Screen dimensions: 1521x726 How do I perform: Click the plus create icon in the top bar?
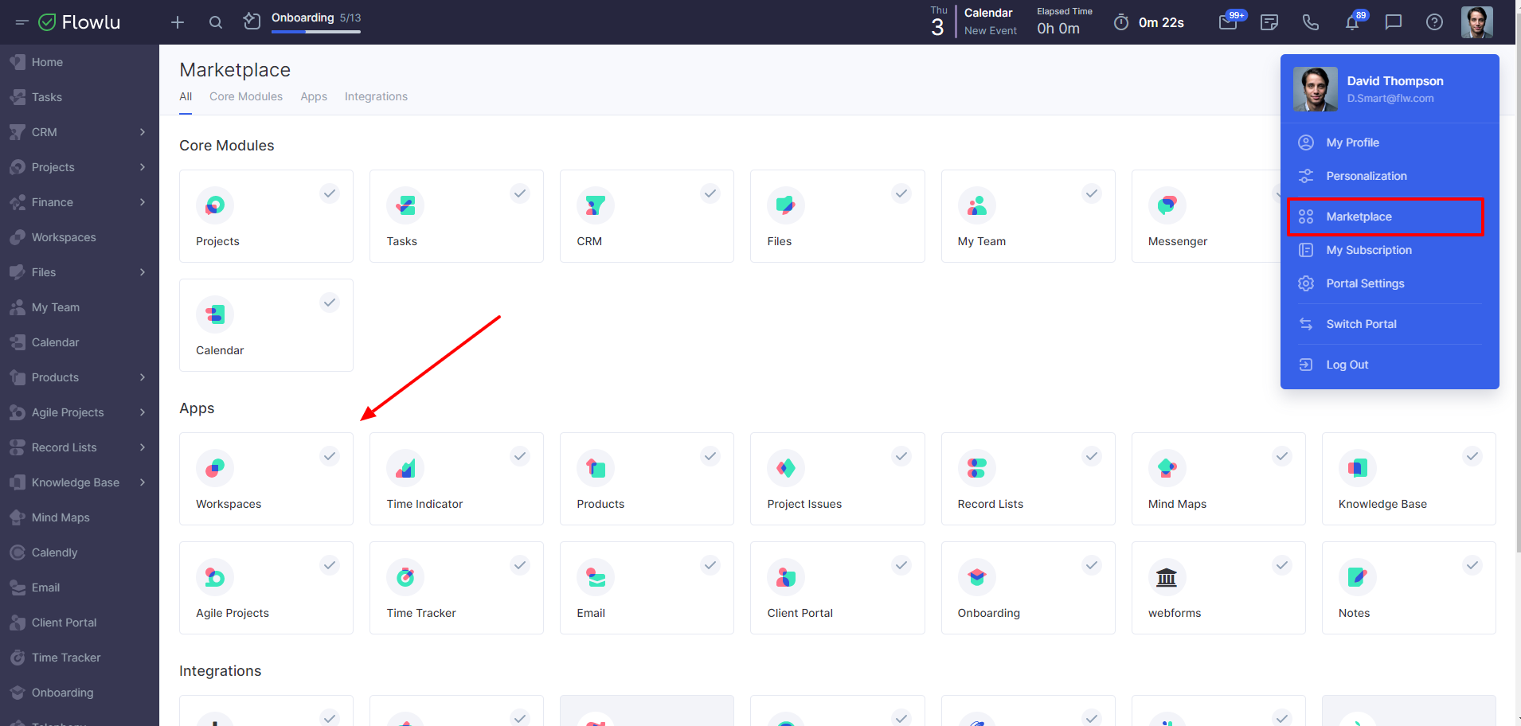pos(178,22)
